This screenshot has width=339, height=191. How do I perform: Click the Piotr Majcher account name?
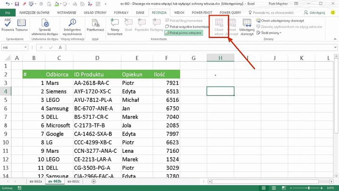point(278,4)
